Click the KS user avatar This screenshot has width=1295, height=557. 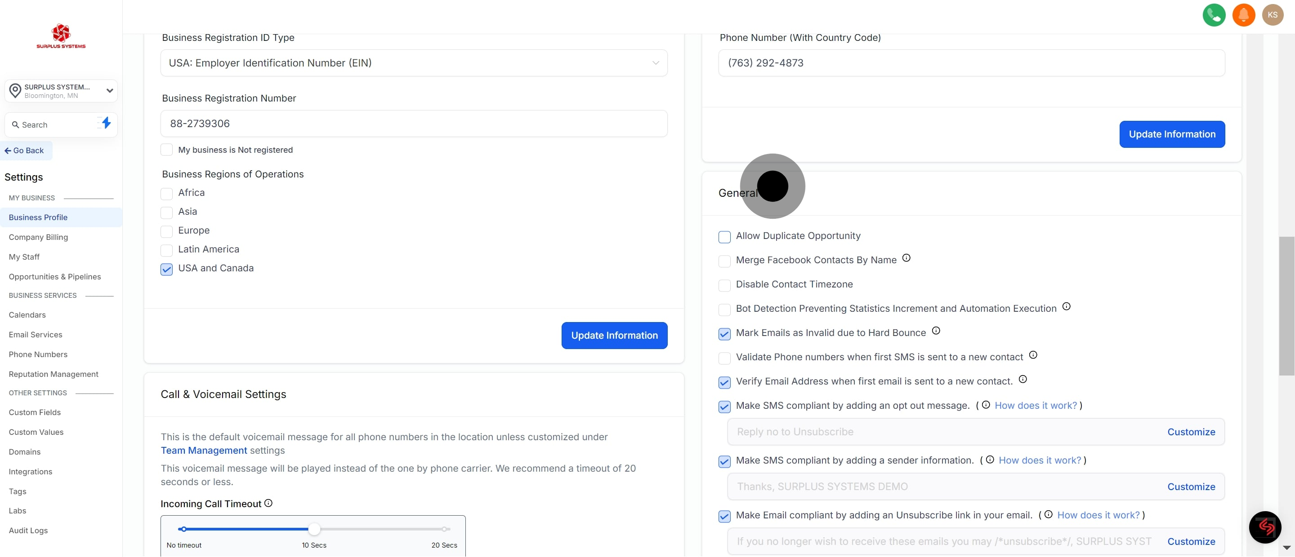tap(1273, 15)
